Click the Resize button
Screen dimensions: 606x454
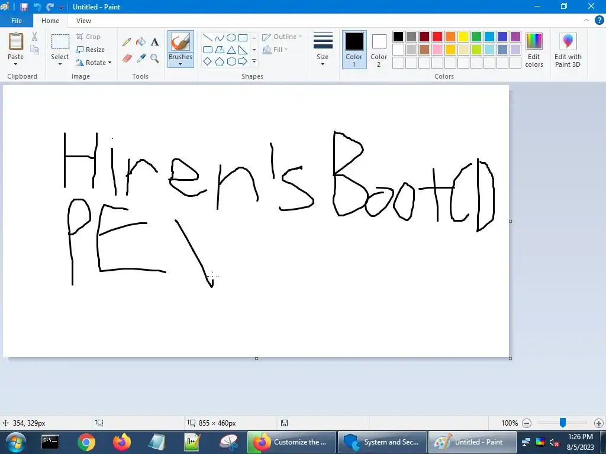(x=90, y=50)
